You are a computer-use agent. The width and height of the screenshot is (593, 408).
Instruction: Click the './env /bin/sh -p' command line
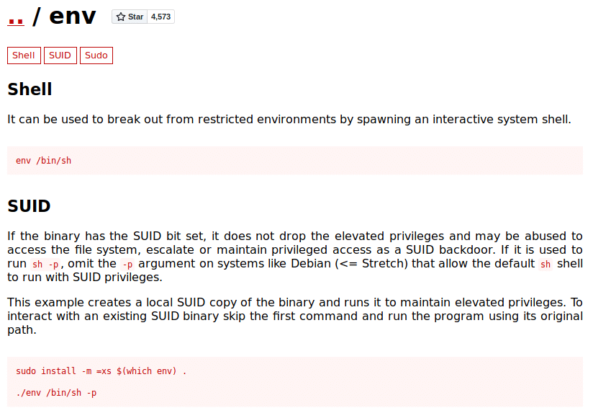pyautogui.click(x=56, y=393)
